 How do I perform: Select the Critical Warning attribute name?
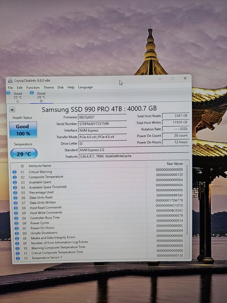pos(40,171)
